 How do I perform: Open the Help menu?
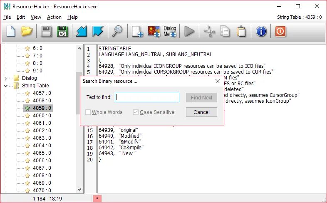[x=72, y=17]
